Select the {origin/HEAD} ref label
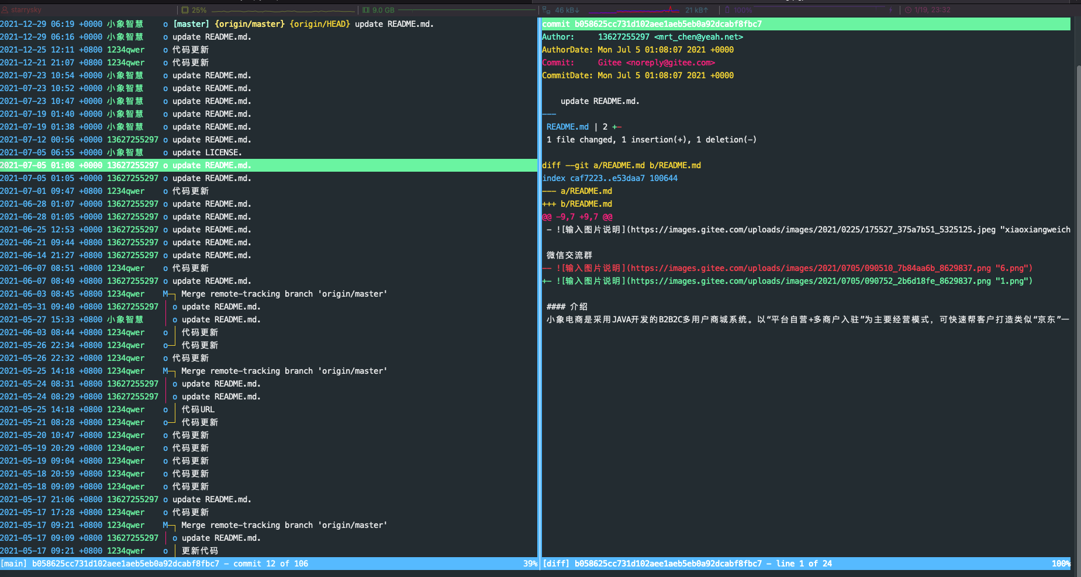Screen dimensions: 1081x577 click(x=320, y=24)
